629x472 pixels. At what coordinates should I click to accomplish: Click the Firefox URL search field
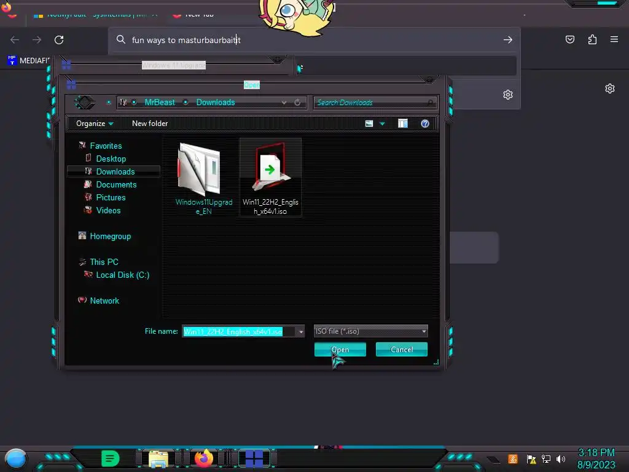313,40
